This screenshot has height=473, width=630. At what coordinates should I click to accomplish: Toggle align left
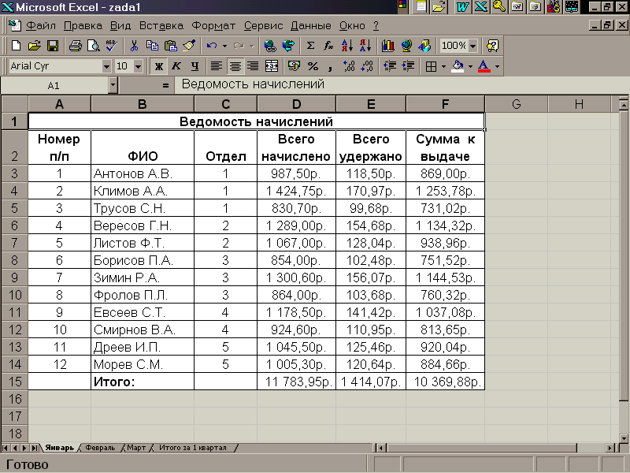point(217,66)
